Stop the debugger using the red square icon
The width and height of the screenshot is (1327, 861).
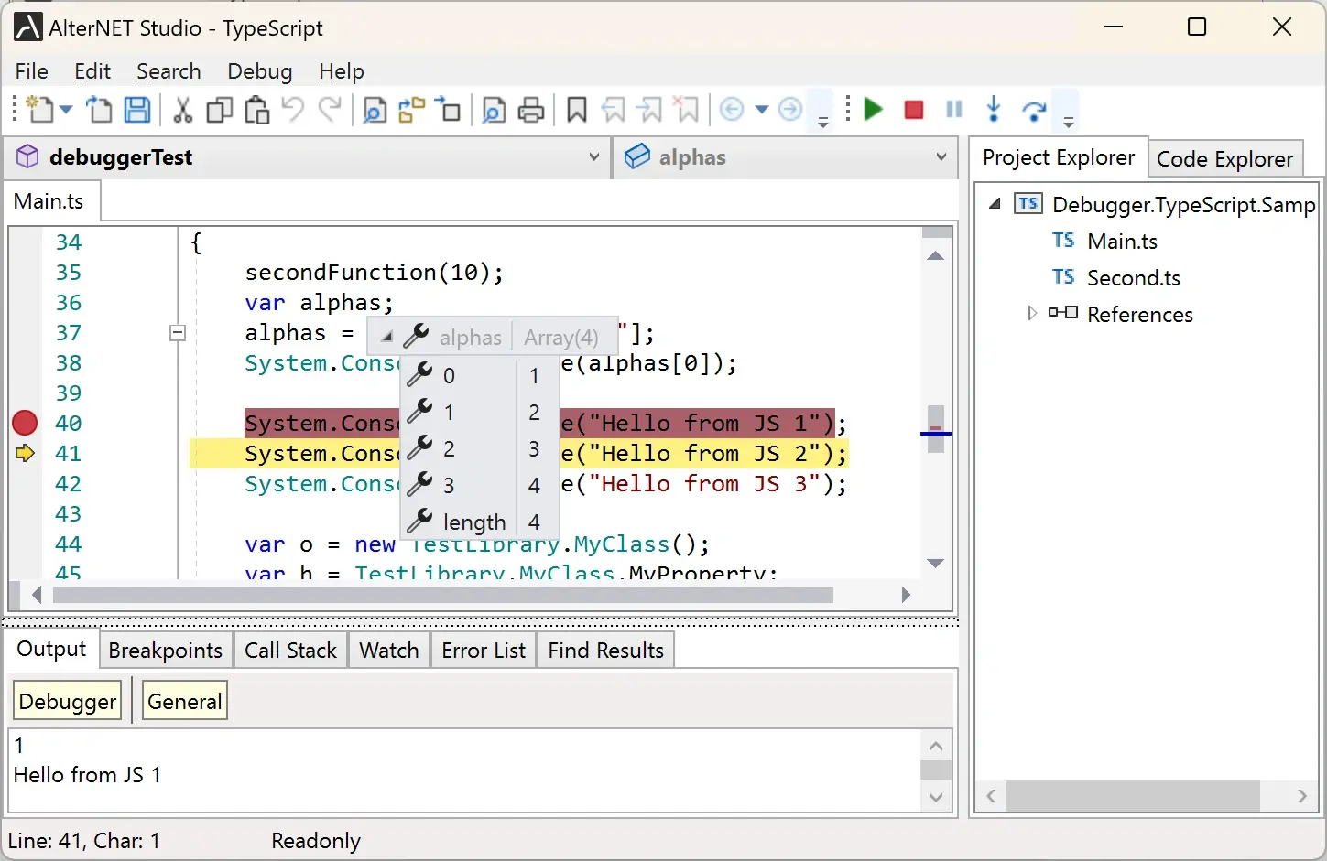tap(913, 110)
